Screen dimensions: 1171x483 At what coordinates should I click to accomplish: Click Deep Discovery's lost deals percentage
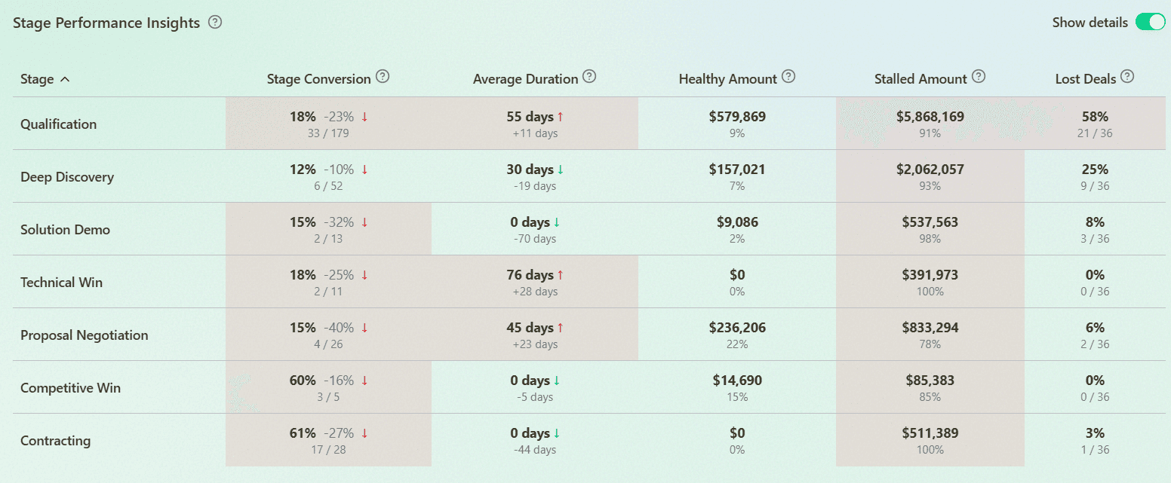pos(1095,176)
